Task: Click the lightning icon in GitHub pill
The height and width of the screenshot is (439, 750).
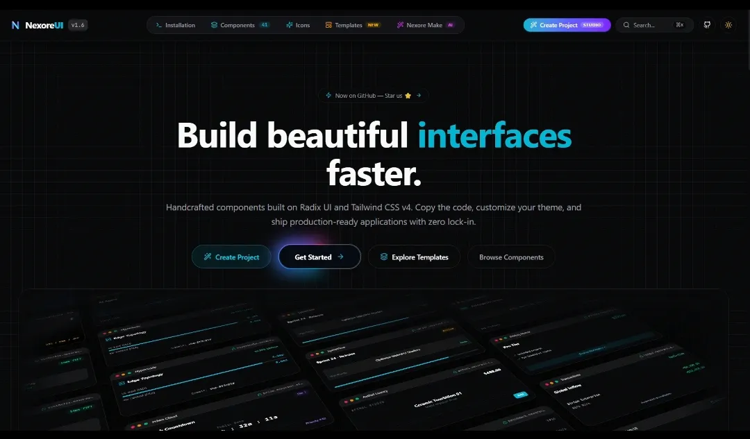Action: pos(328,95)
